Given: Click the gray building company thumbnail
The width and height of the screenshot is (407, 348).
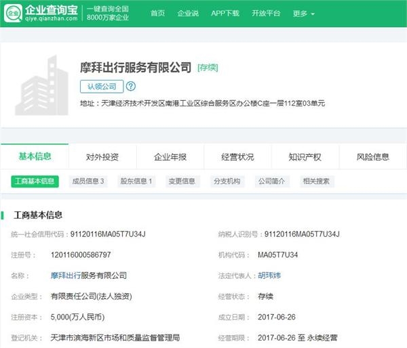Looking at the screenshot, I should point(42,85).
